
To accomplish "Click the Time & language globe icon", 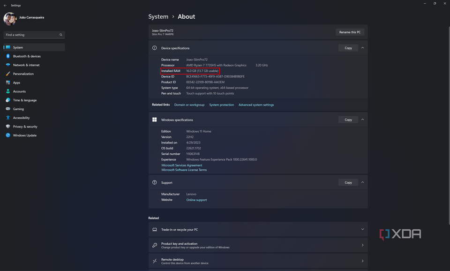I will coord(8,100).
